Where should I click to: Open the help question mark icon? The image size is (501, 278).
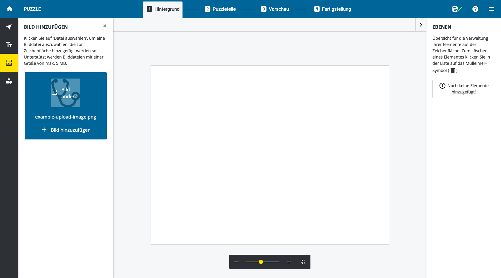[475, 9]
